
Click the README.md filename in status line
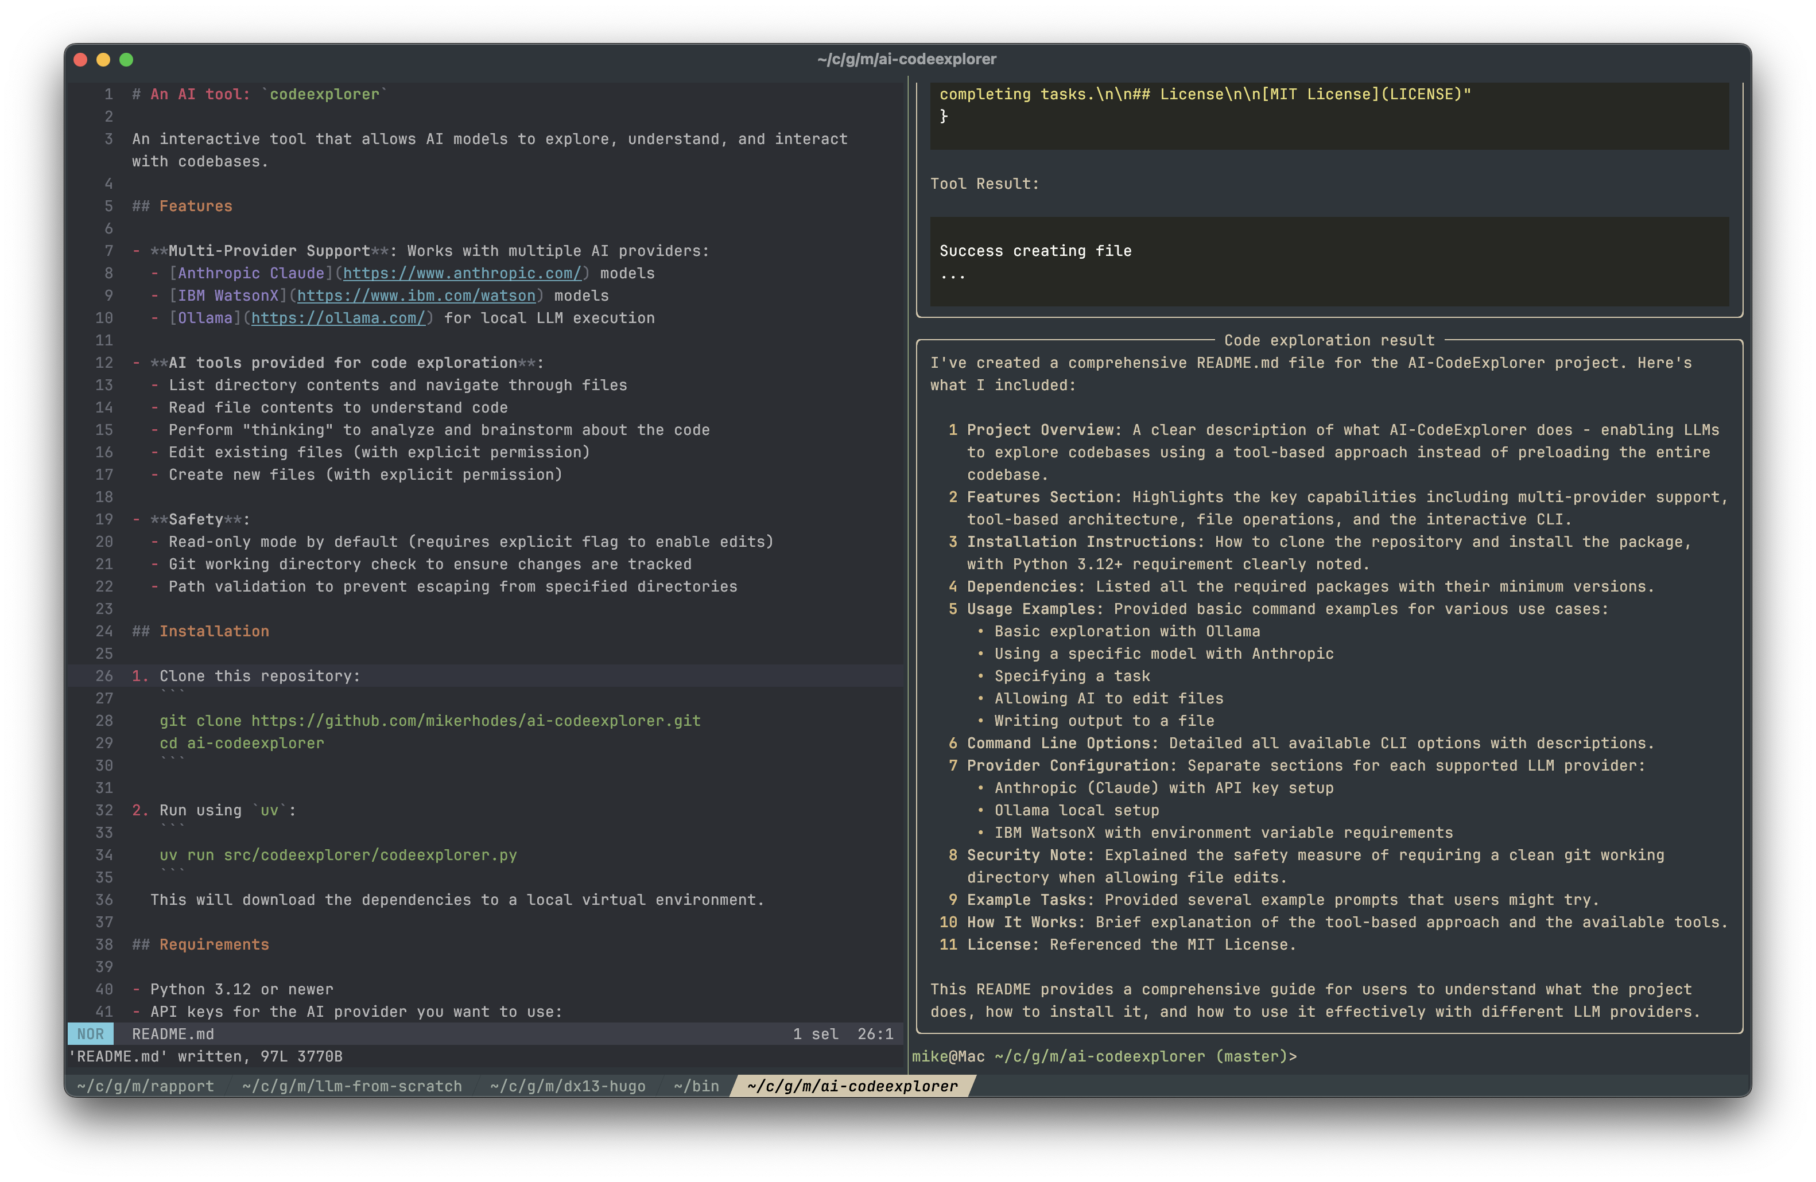coord(173,1034)
